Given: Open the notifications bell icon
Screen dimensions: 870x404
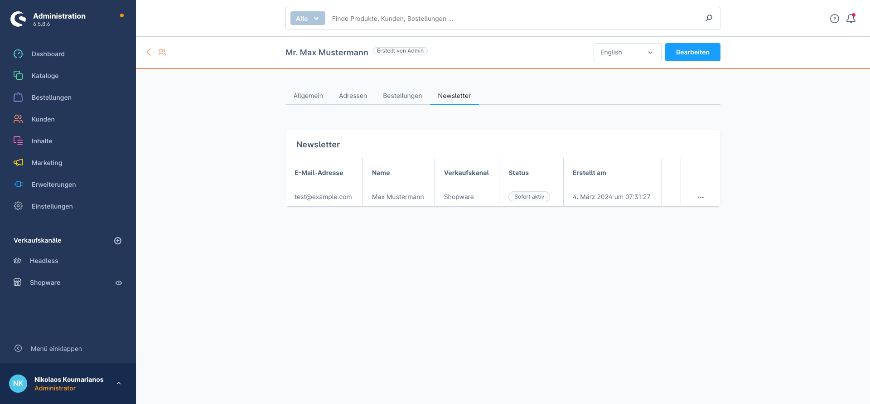Looking at the screenshot, I should coord(851,19).
